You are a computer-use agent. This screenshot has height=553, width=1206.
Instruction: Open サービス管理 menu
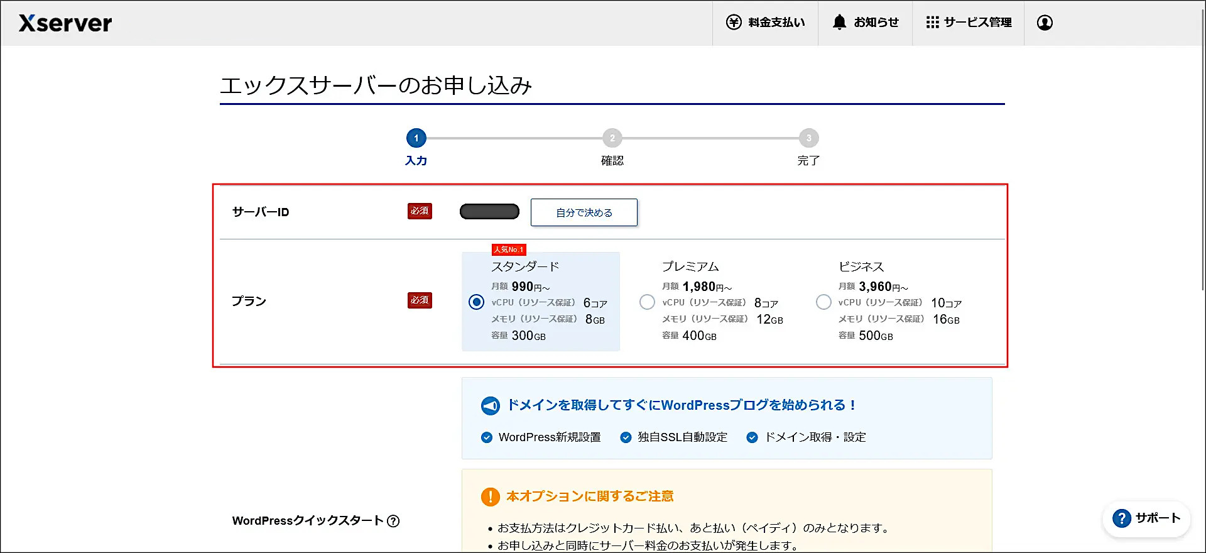pyautogui.click(x=968, y=23)
